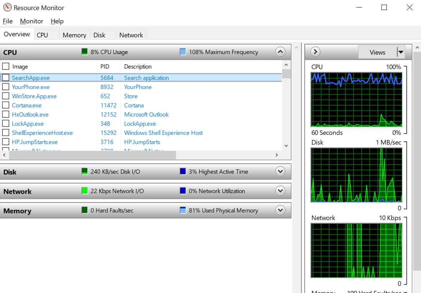Click the blue Highest Active Time indicator
This screenshot has height=293, width=421.
[183, 172]
